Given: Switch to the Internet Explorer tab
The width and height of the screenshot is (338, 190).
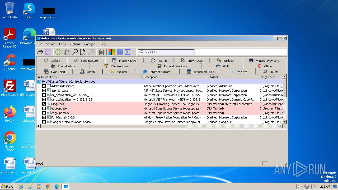Looking at the screenshot, I should 157,72.
